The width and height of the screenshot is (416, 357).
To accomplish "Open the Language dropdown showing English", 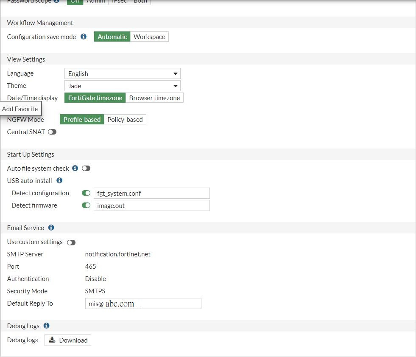I will [x=123, y=73].
